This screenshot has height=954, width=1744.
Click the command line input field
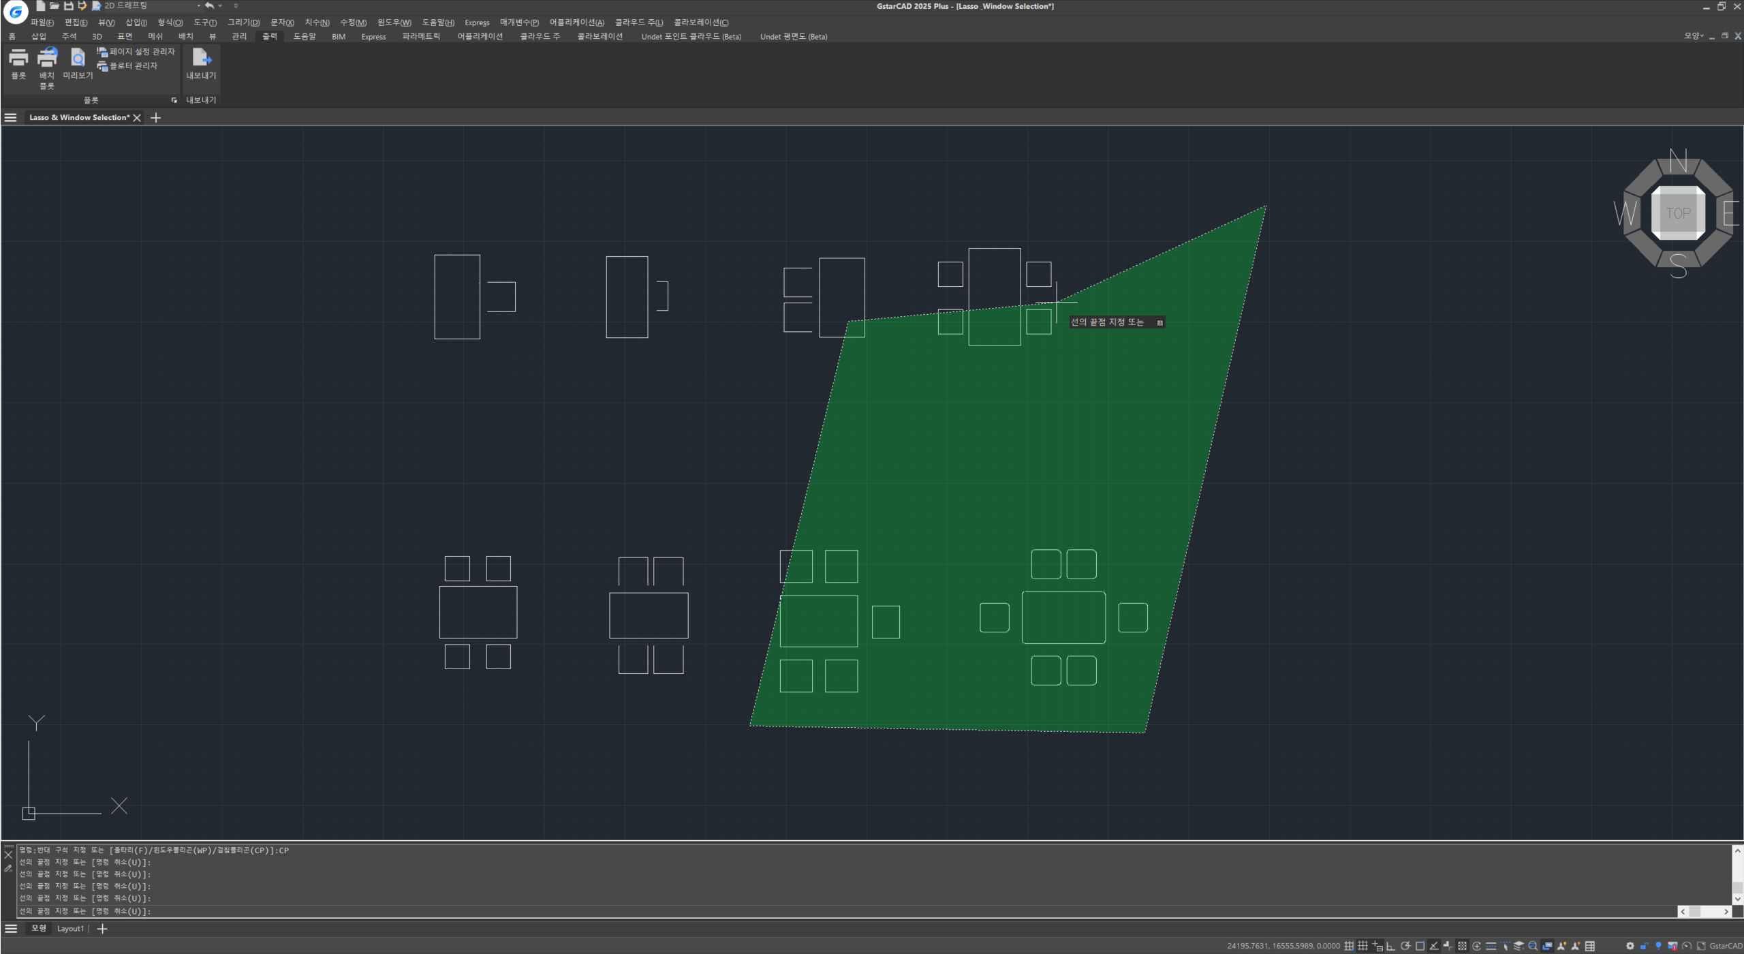[x=846, y=911]
